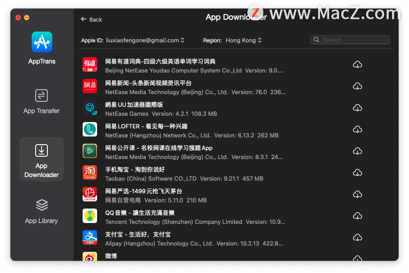Viewport: 409px width, 273px height.
Task: Minimize the window with the yellow button
Action: pyautogui.click(x=27, y=18)
